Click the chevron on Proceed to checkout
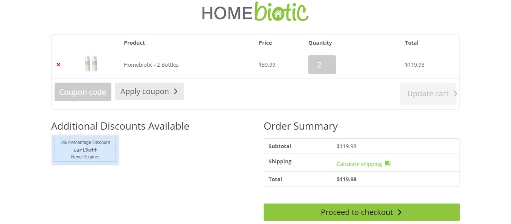Viewport: 511px width, 224px height. pyautogui.click(x=400, y=212)
